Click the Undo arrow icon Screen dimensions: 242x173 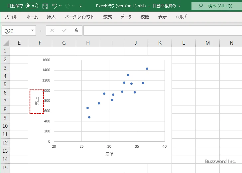click(55, 6)
